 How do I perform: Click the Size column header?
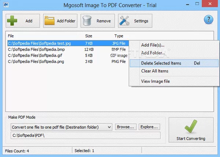[89, 36]
